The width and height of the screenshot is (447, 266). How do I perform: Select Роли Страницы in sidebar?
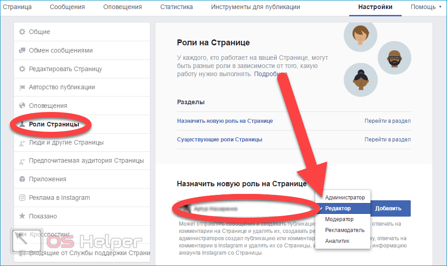coord(82,124)
